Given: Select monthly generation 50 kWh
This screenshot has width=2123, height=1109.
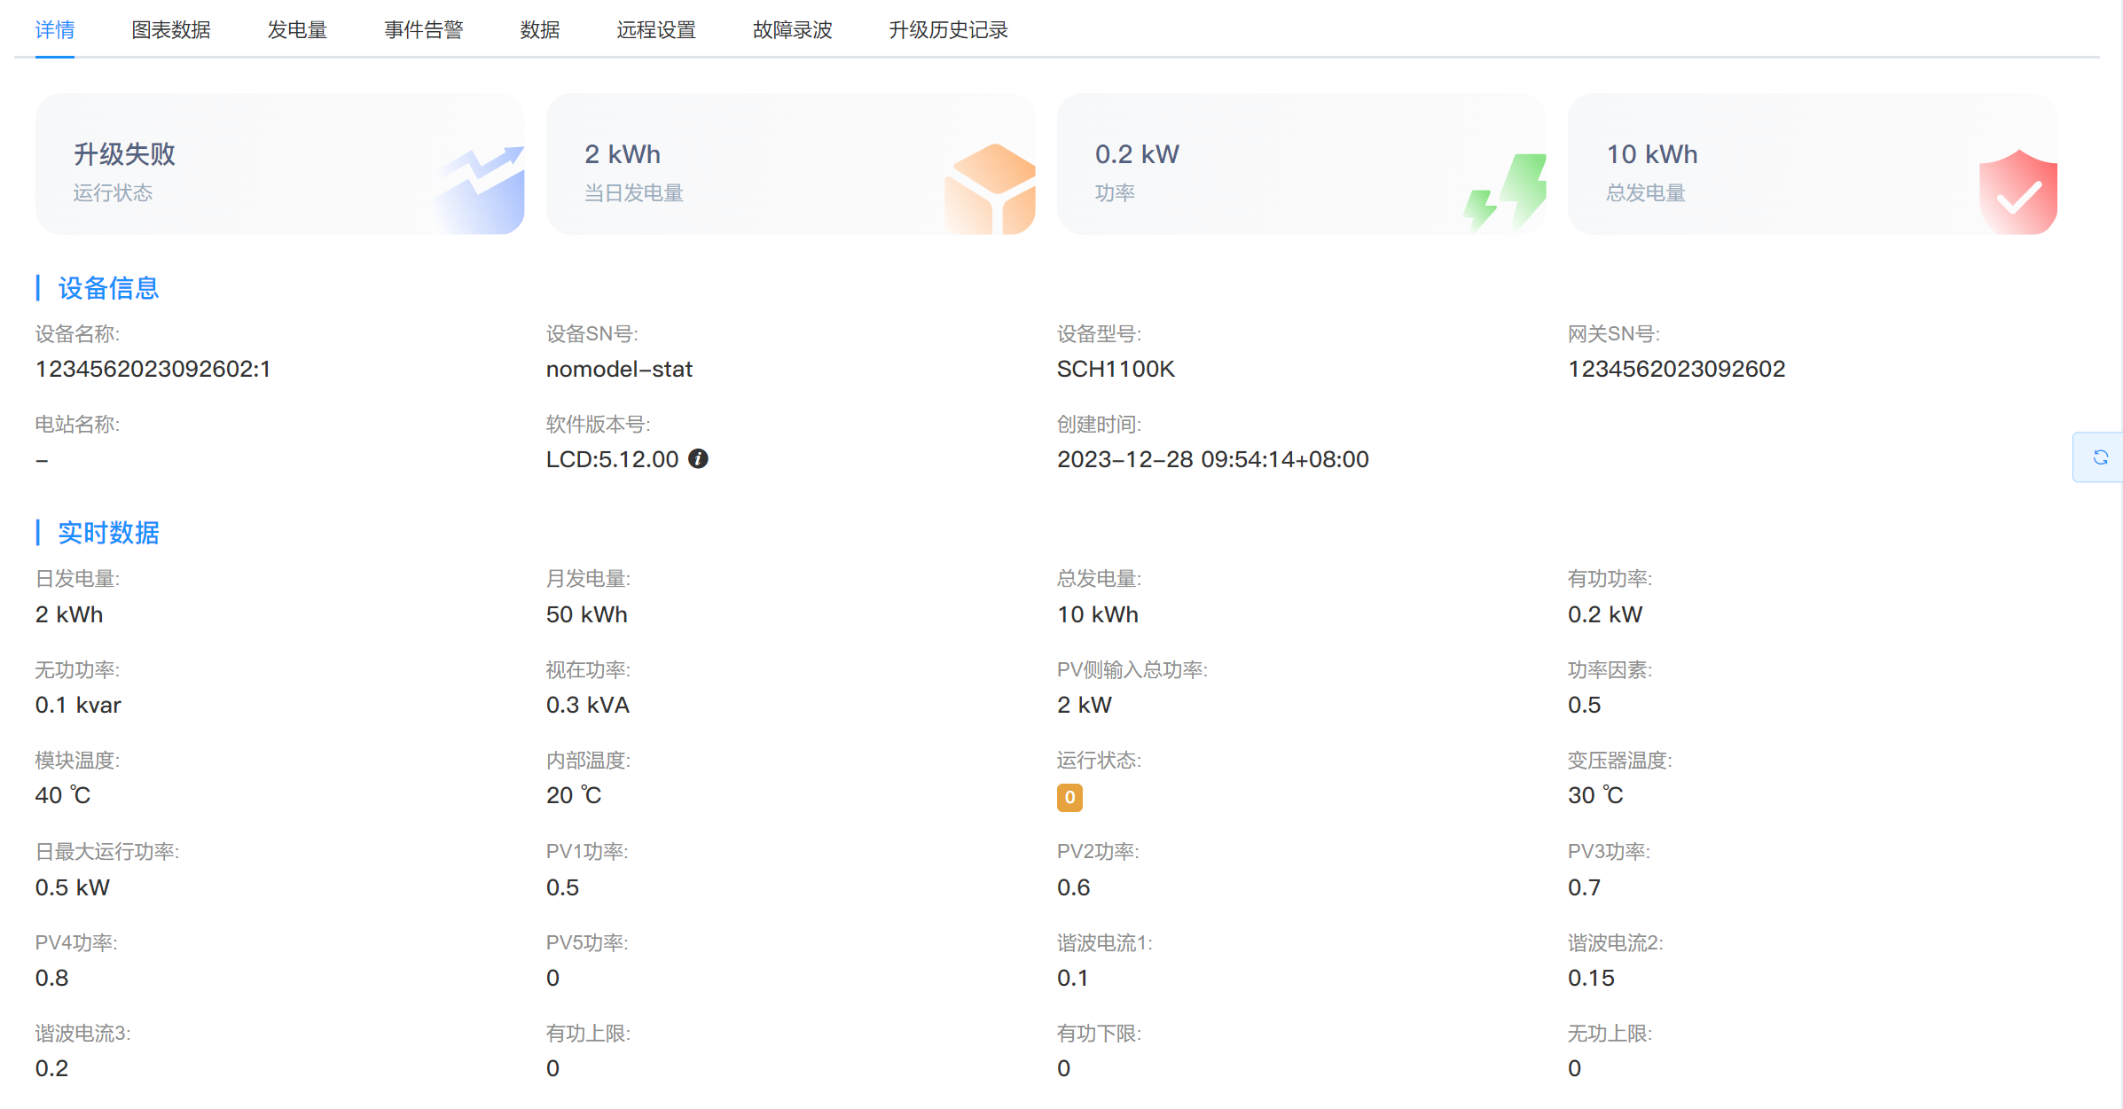Looking at the screenshot, I should 586,614.
